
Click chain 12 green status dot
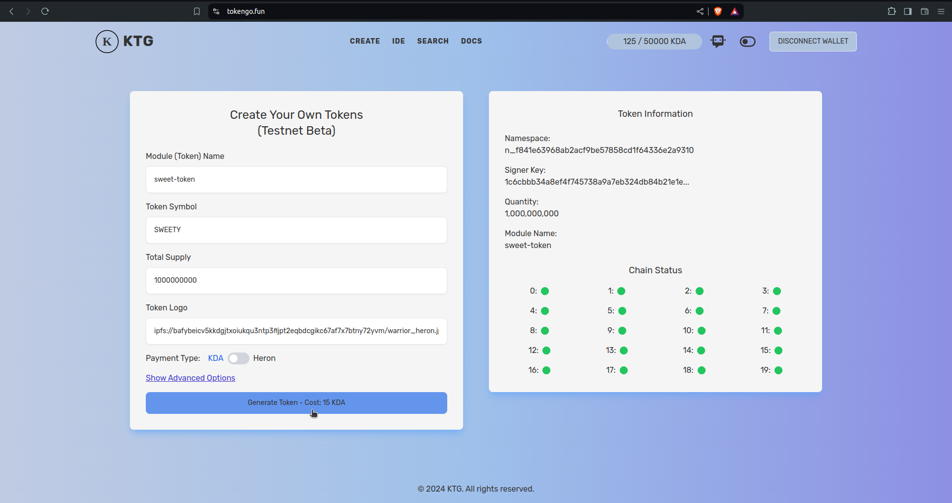(x=546, y=351)
